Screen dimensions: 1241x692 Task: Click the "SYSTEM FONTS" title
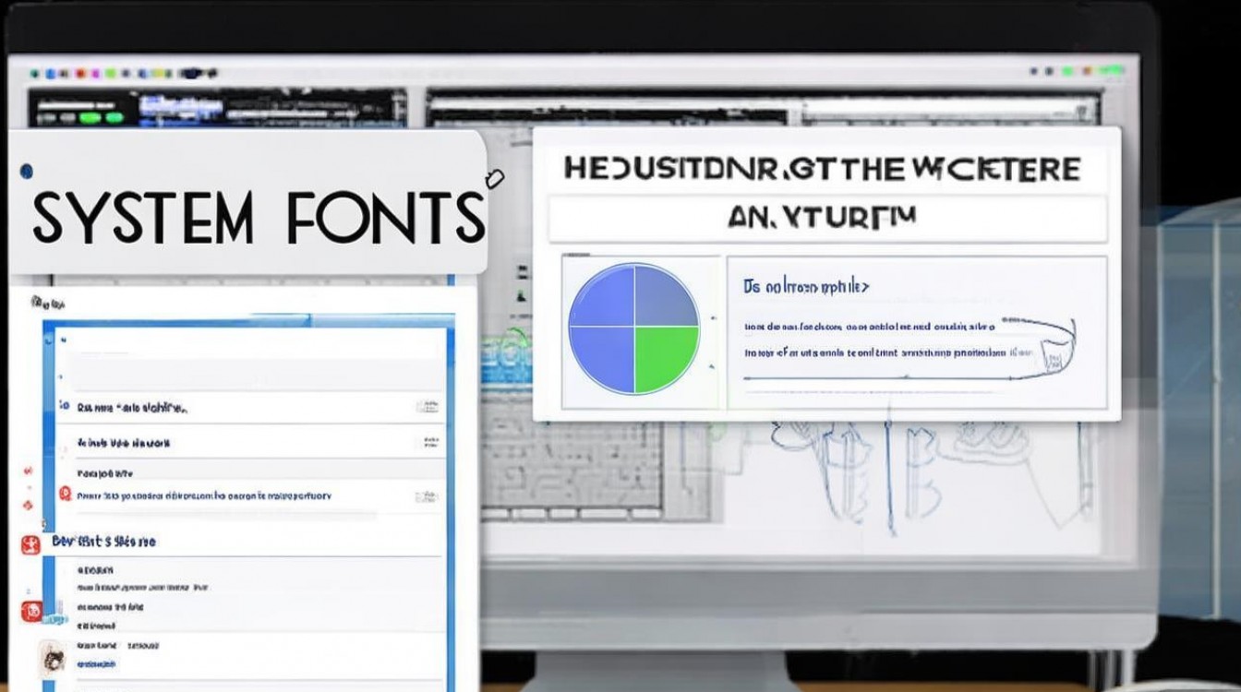click(259, 218)
